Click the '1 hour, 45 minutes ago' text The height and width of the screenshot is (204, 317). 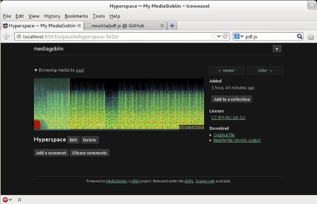click(233, 88)
